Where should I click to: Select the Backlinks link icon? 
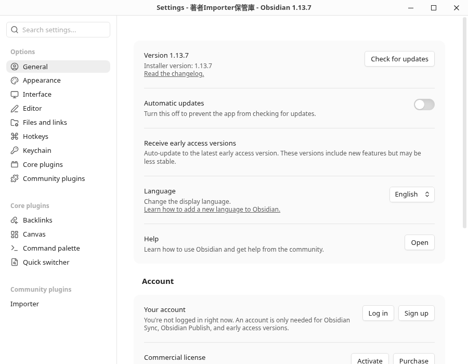pos(15,220)
